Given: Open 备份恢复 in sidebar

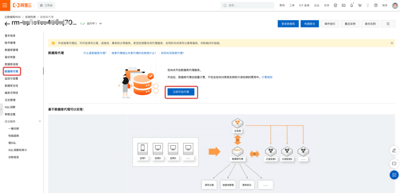Looking at the screenshot, I should 10,57.
